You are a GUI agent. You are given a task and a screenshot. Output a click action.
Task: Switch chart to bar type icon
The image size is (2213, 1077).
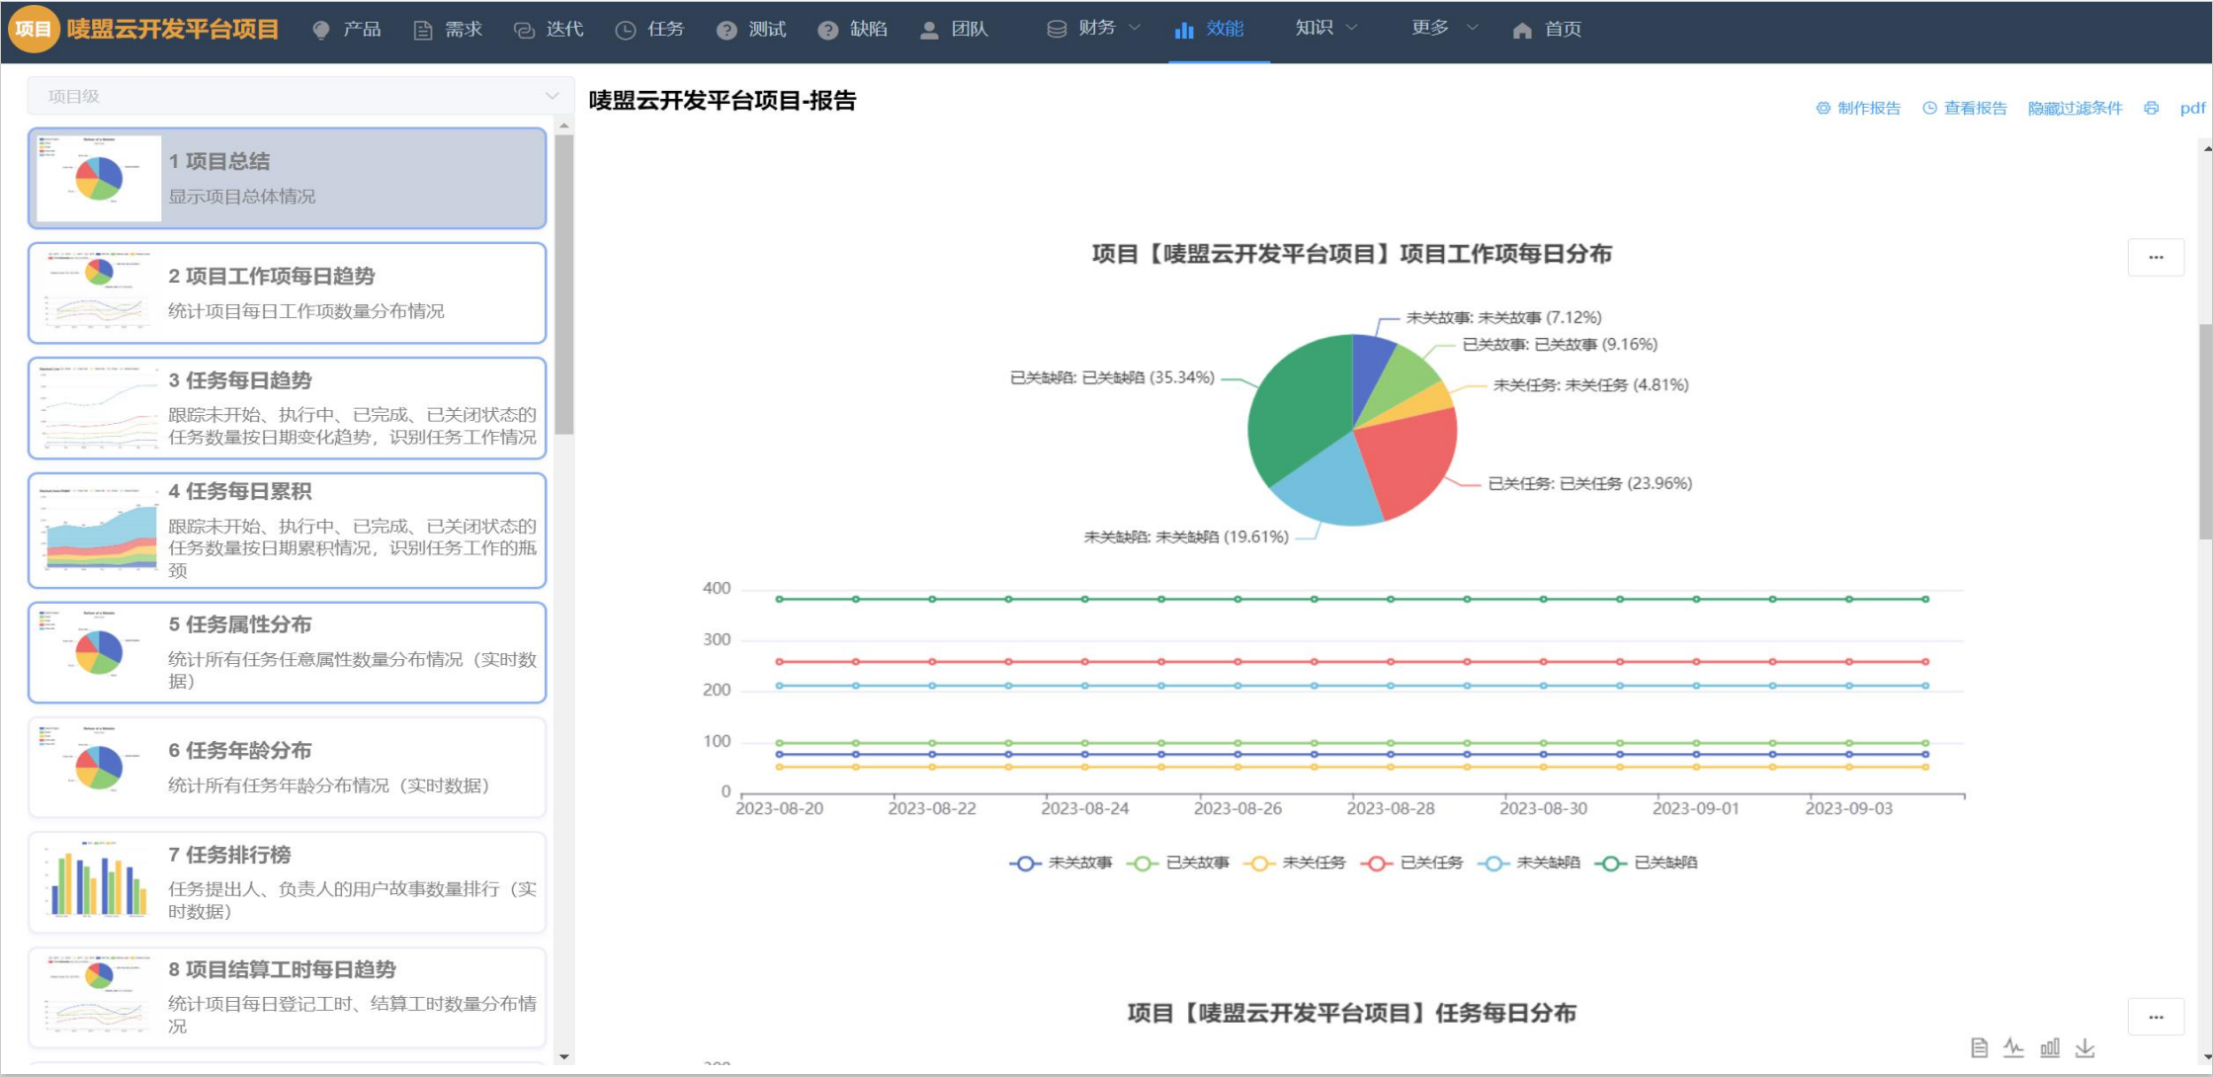coord(2050,1047)
